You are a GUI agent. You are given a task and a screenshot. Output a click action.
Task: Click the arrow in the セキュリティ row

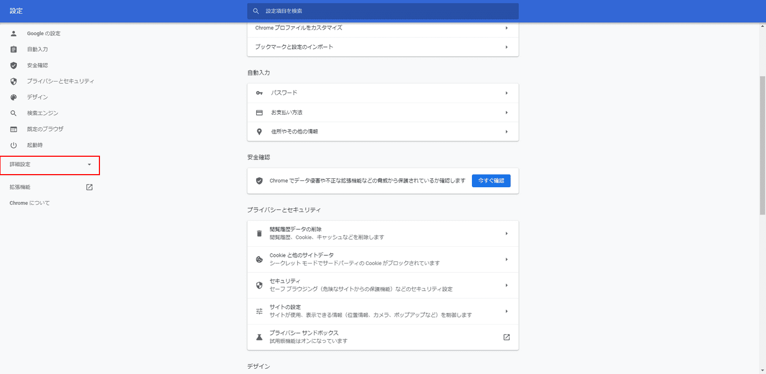(507, 285)
